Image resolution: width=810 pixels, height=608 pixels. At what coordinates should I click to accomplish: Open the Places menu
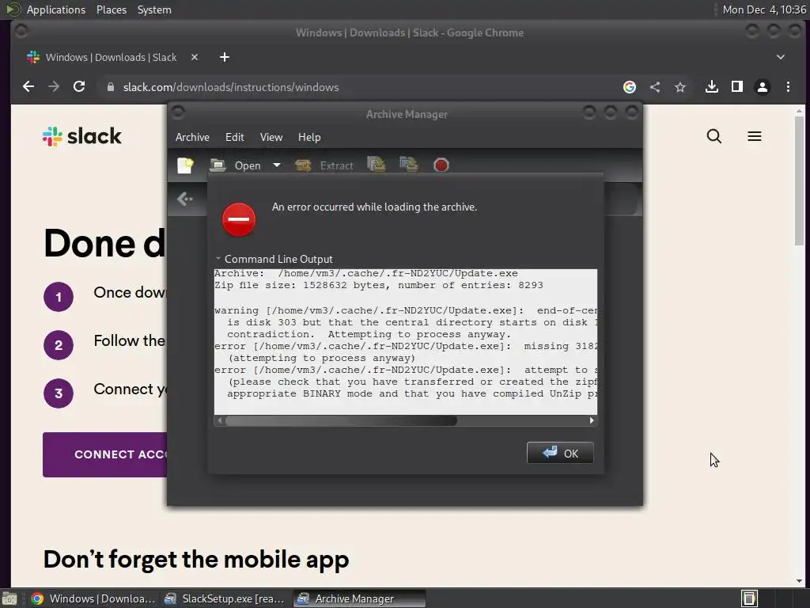click(111, 9)
